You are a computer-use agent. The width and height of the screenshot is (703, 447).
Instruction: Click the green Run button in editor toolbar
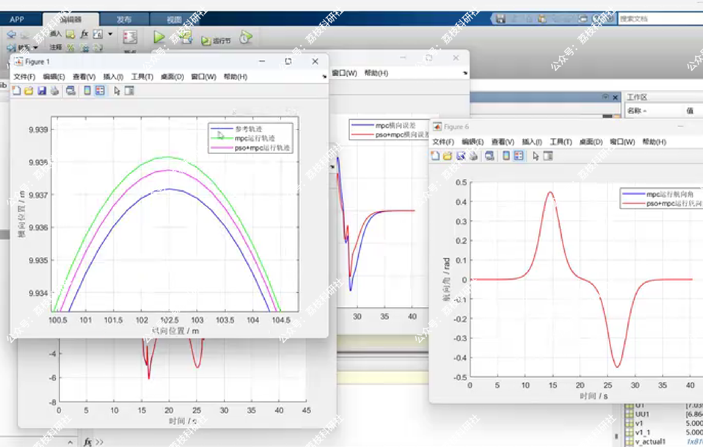click(159, 37)
